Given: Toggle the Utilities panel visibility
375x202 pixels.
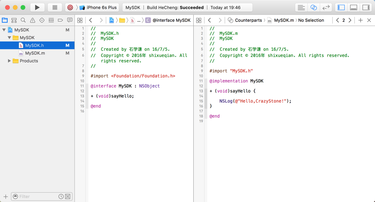Looking at the screenshot, I should tap(366, 8).
